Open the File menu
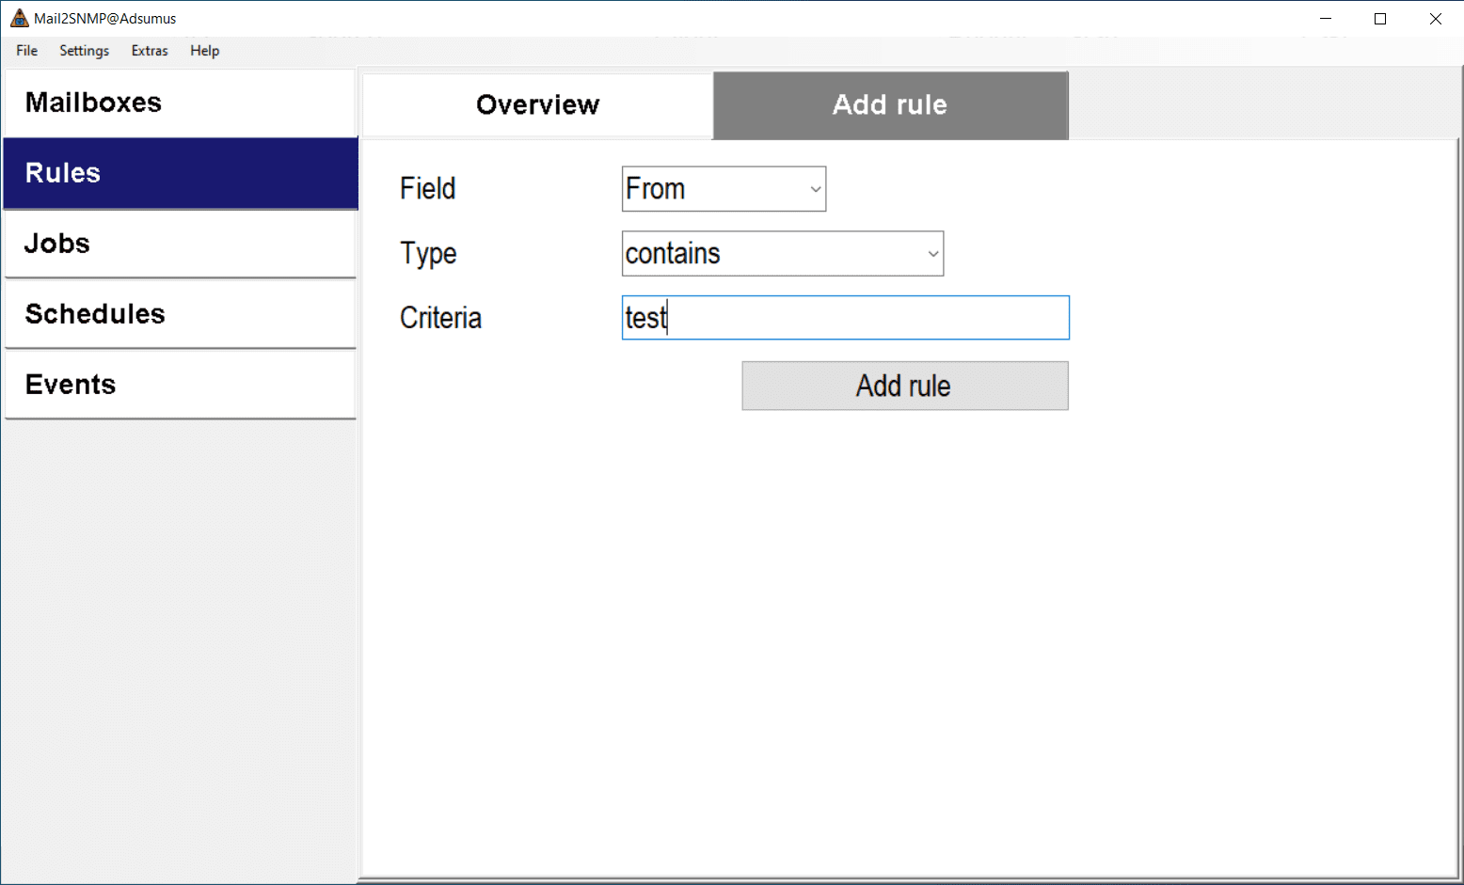 [x=27, y=51]
